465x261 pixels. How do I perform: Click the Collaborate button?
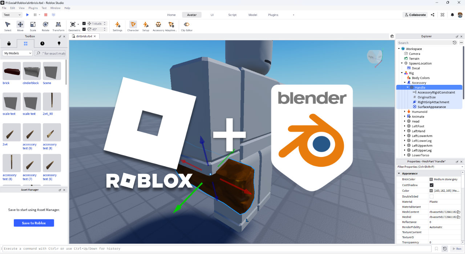(x=415, y=15)
